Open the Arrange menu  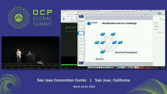click(x=83, y=10)
